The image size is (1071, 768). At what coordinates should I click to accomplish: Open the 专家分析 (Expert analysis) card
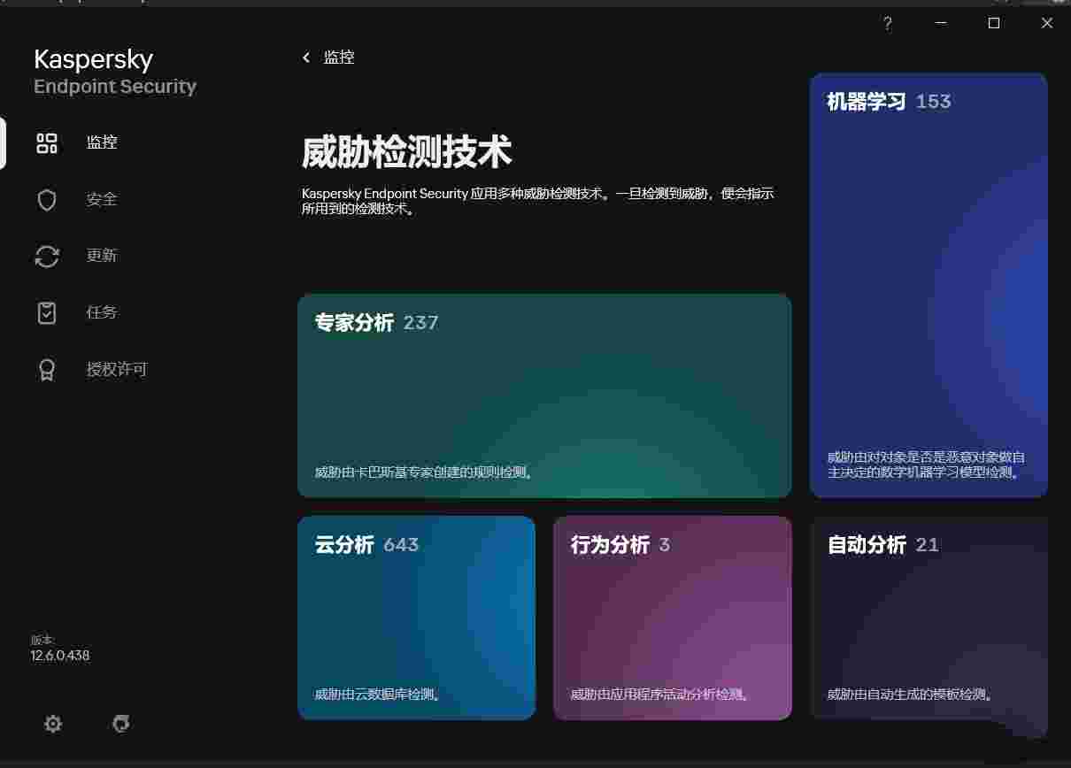(544, 396)
